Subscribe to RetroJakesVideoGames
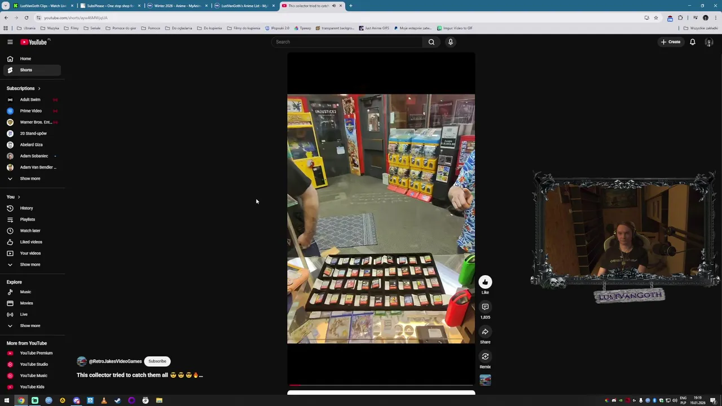Image resolution: width=722 pixels, height=406 pixels. (x=157, y=361)
